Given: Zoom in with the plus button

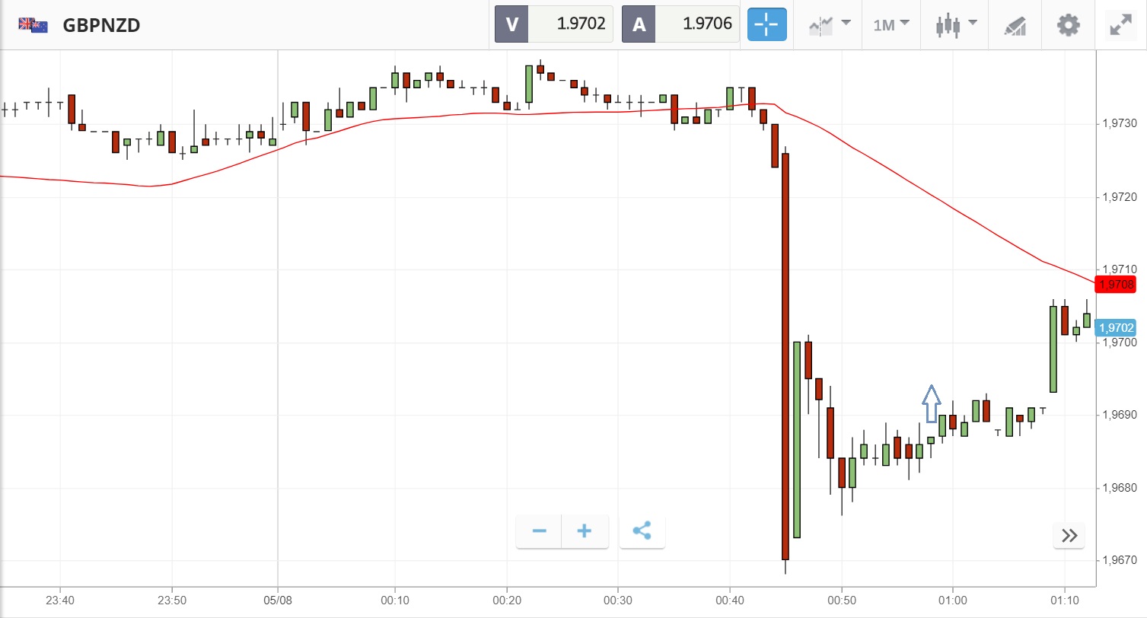Looking at the screenshot, I should pos(585,530).
